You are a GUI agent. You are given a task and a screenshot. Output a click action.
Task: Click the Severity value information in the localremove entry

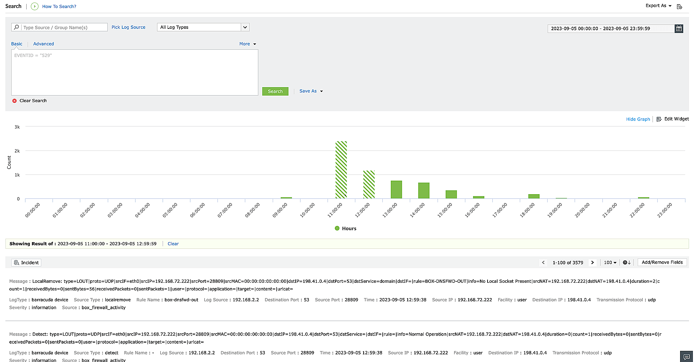pos(44,308)
